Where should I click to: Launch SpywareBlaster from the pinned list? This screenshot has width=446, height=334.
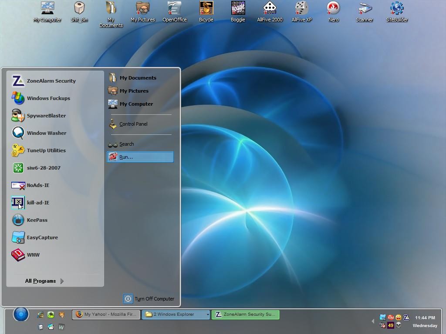point(39,116)
